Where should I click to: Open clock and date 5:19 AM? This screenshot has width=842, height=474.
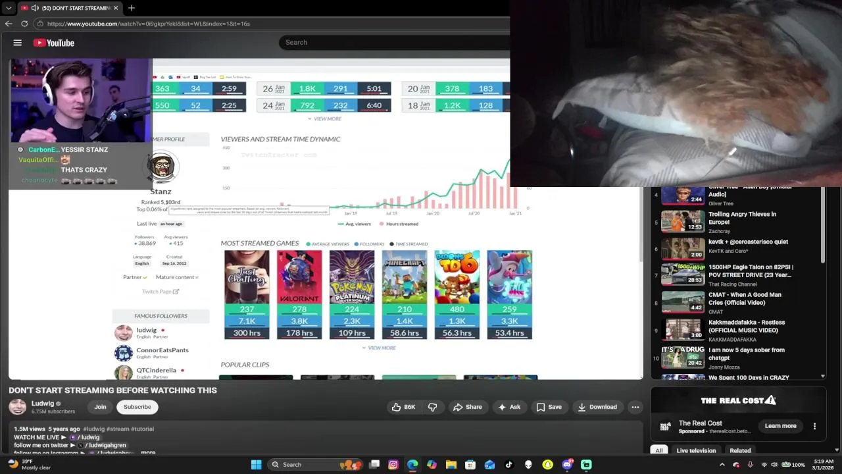tap(824, 465)
